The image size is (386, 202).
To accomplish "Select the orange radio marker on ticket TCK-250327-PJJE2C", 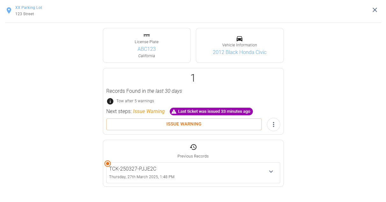I will [108, 164].
